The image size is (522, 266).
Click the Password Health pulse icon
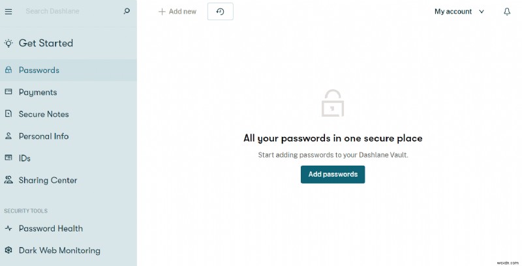[8, 228]
